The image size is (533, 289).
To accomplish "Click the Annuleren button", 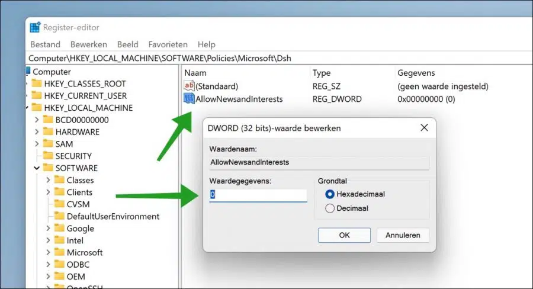I will [403, 235].
